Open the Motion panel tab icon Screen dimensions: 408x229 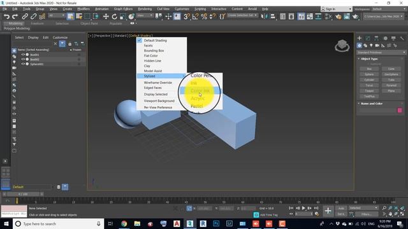385,38
